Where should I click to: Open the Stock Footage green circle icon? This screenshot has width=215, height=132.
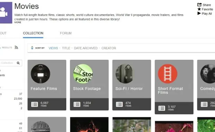pyautogui.click(x=83, y=74)
